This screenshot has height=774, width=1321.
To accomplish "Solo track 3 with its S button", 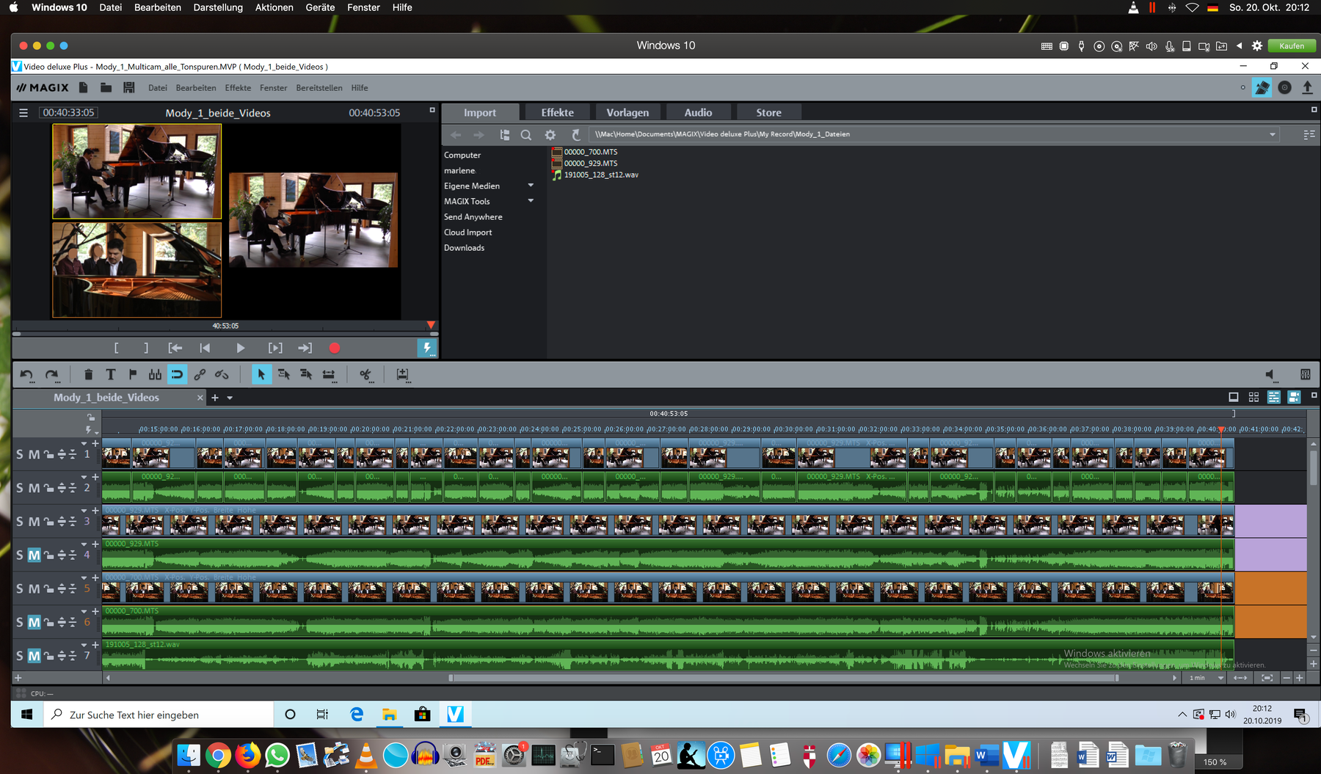I will click(20, 522).
